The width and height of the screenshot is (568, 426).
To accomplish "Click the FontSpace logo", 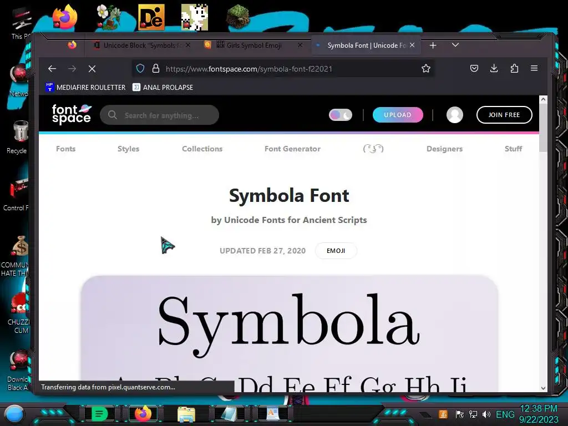I will point(72,114).
